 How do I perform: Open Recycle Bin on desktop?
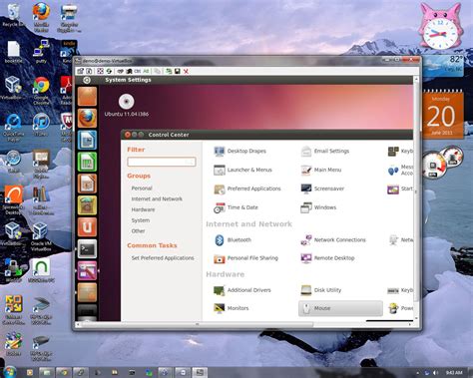tap(13, 15)
